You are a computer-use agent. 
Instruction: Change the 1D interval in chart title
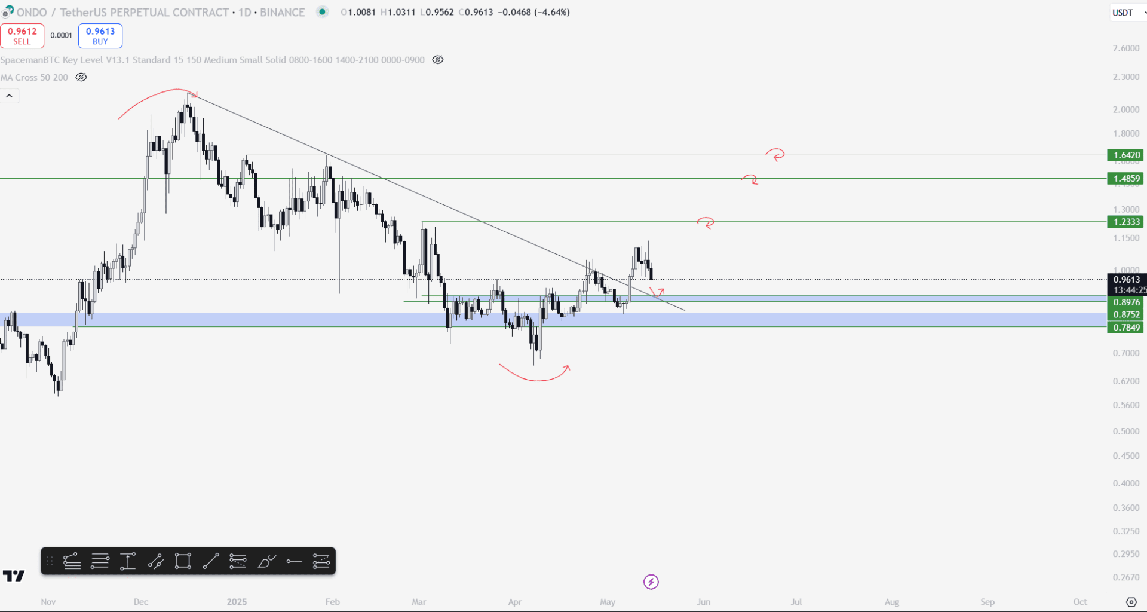(244, 12)
